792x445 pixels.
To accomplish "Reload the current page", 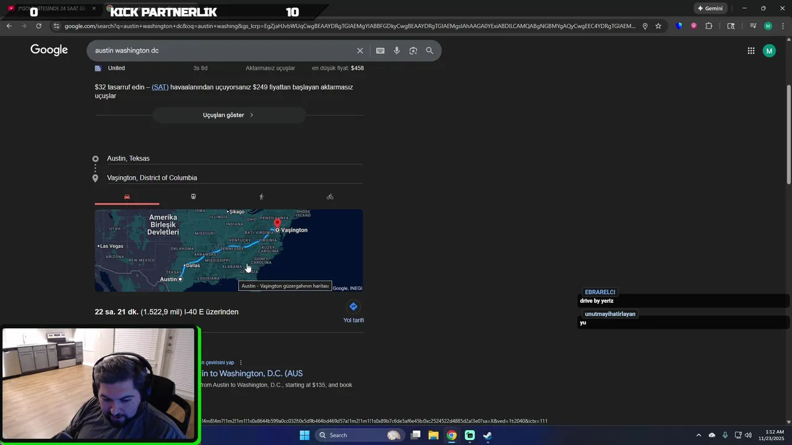I will (x=38, y=26).
